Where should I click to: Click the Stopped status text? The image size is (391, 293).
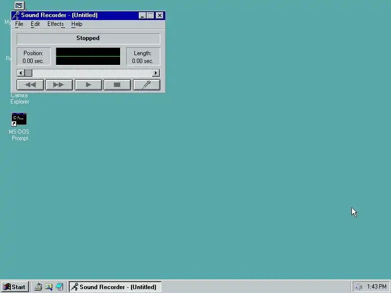click(88, 38)
